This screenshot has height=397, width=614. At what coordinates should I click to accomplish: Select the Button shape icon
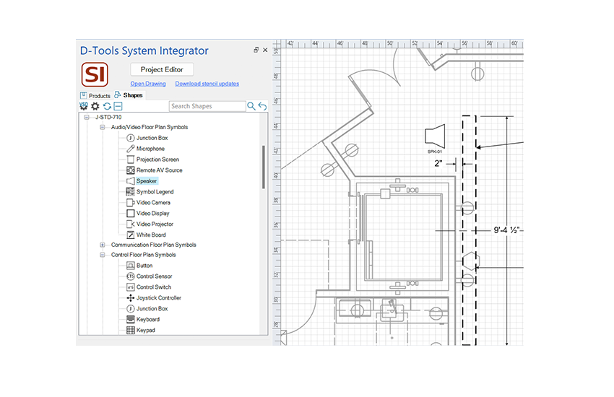(131, 266)
